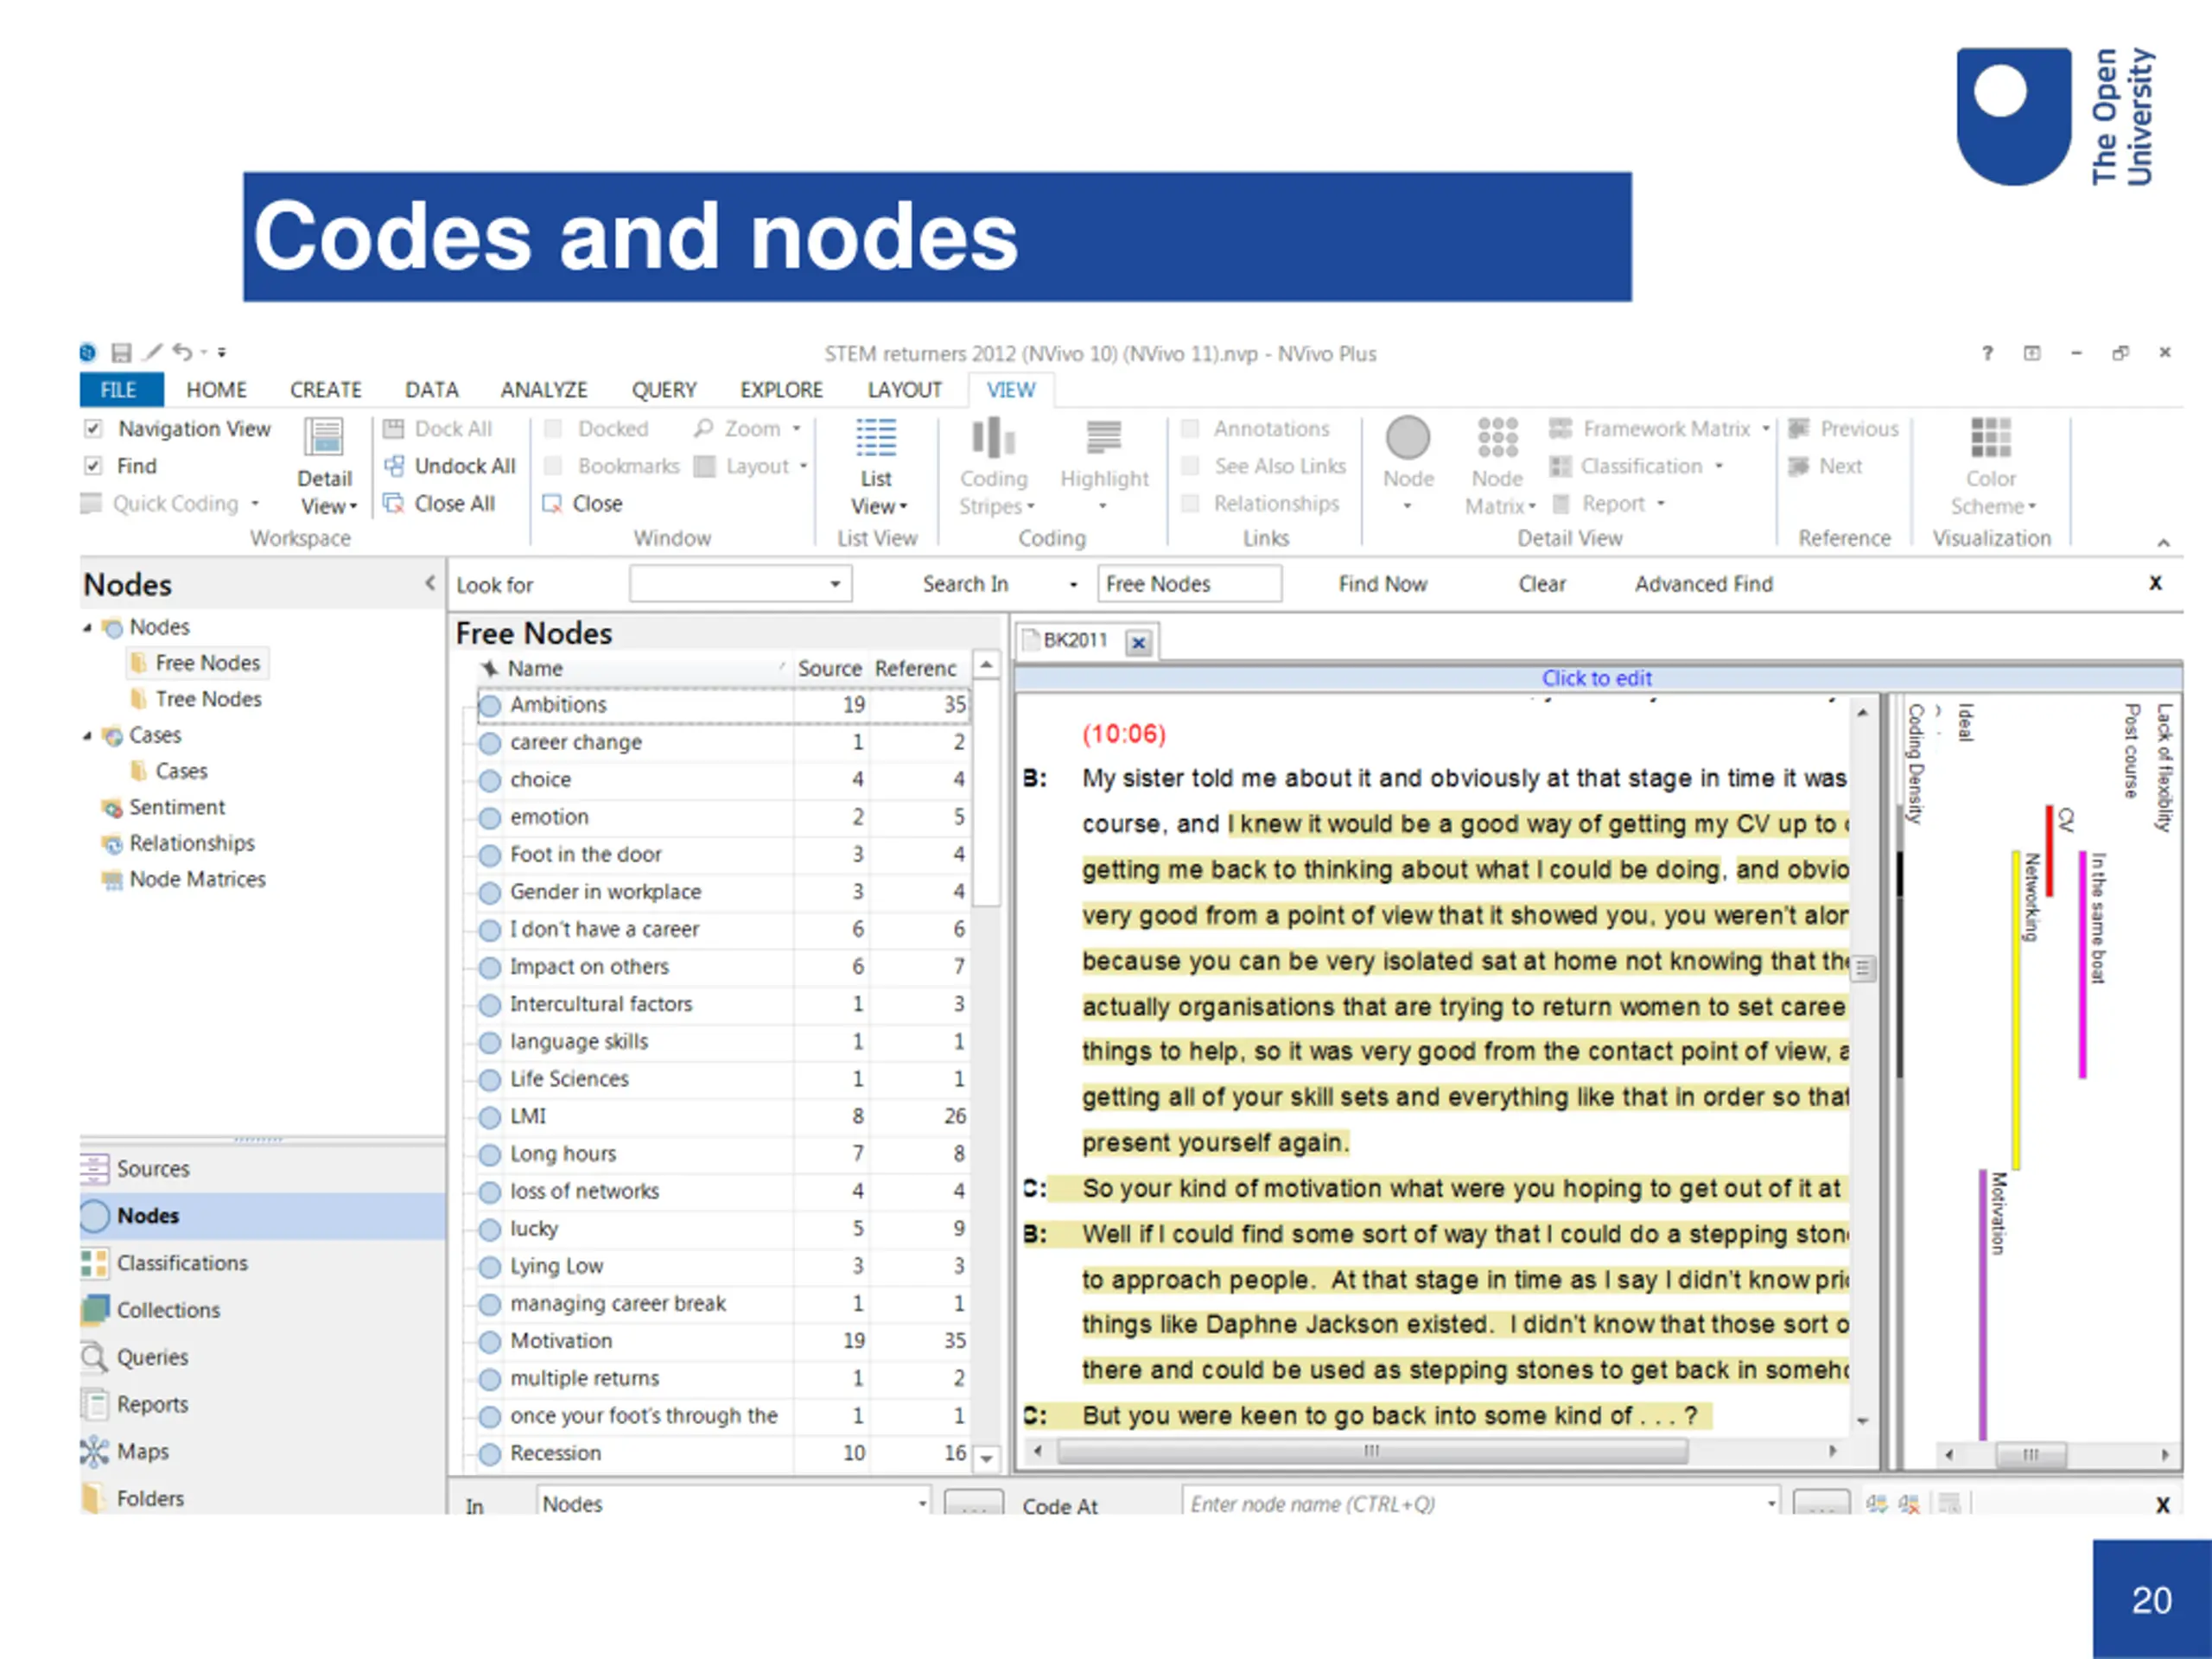Click the Motivation coding stripe
Viewport: 2212px width, 1659px height.
point(1982,1303)
